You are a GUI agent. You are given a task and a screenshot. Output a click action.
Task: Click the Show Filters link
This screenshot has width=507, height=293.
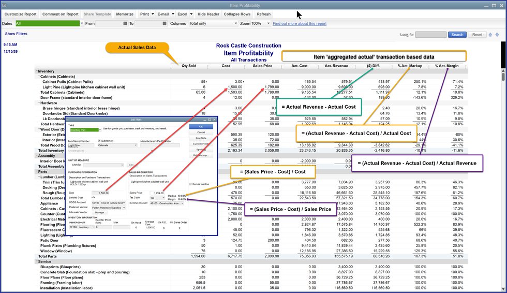click(16, 34)
